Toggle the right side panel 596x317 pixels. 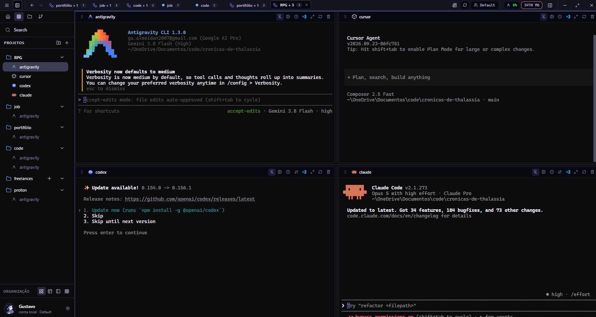tap(550, 5)
